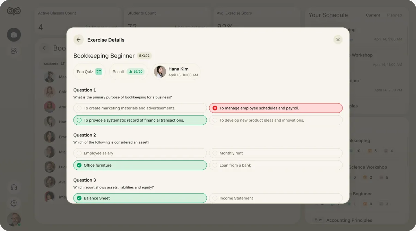Go back using Exercise Details arrow
Viewport: 416px width, 231px height.
79,39
